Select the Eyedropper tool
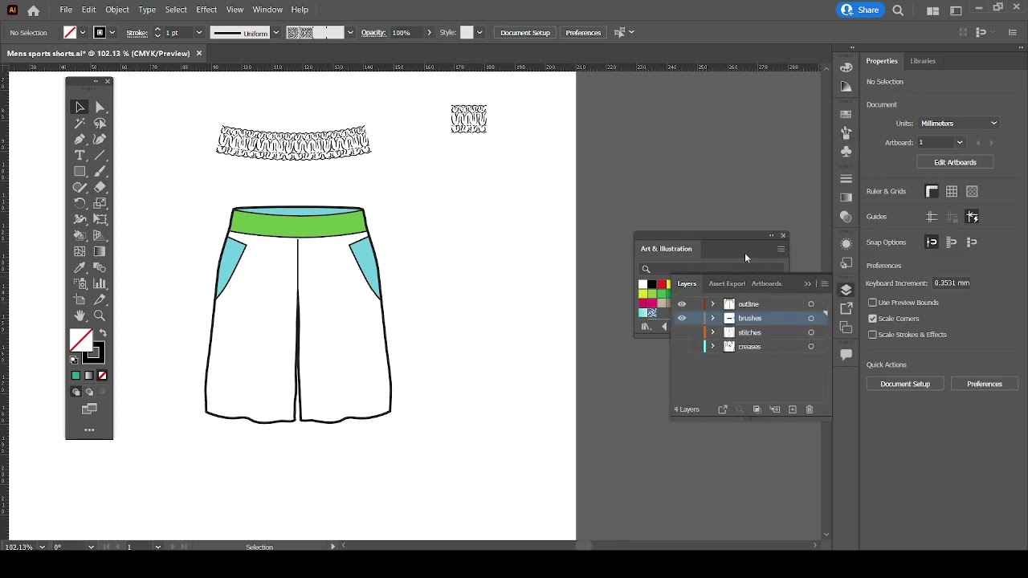Image resolution: width=1028 pixels, height=578 pixels. tap(80, 268)
